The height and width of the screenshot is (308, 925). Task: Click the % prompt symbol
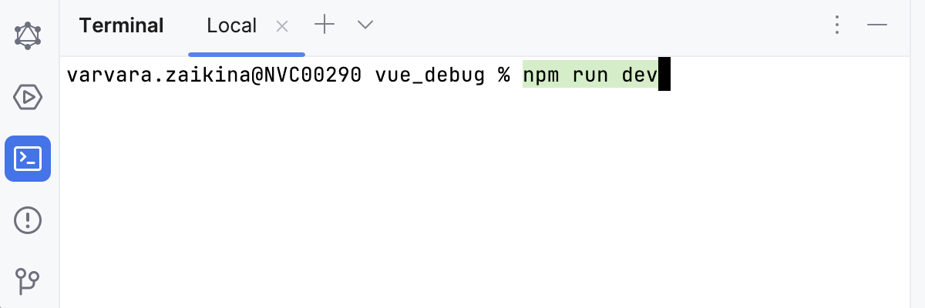tap(503, 75)
